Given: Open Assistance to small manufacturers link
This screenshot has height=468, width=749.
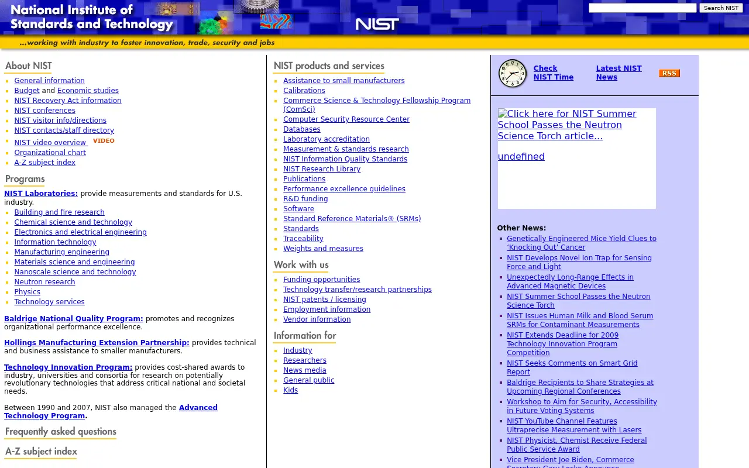Looking at the screenshot, I should [344, 81].
